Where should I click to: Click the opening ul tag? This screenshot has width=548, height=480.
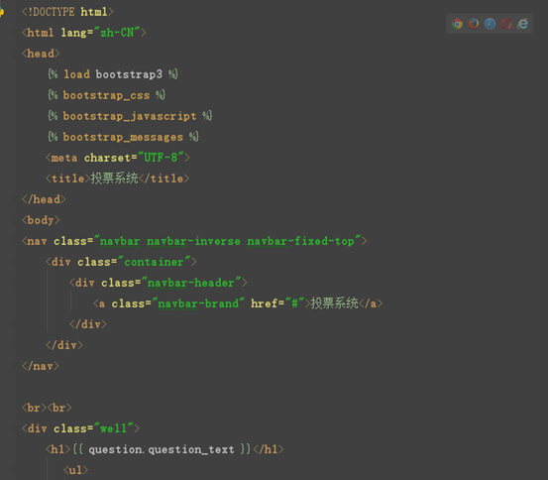[75, 470]
